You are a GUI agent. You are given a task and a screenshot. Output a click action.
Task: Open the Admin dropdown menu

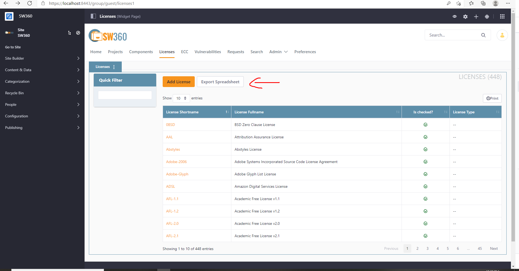(278, 52)
